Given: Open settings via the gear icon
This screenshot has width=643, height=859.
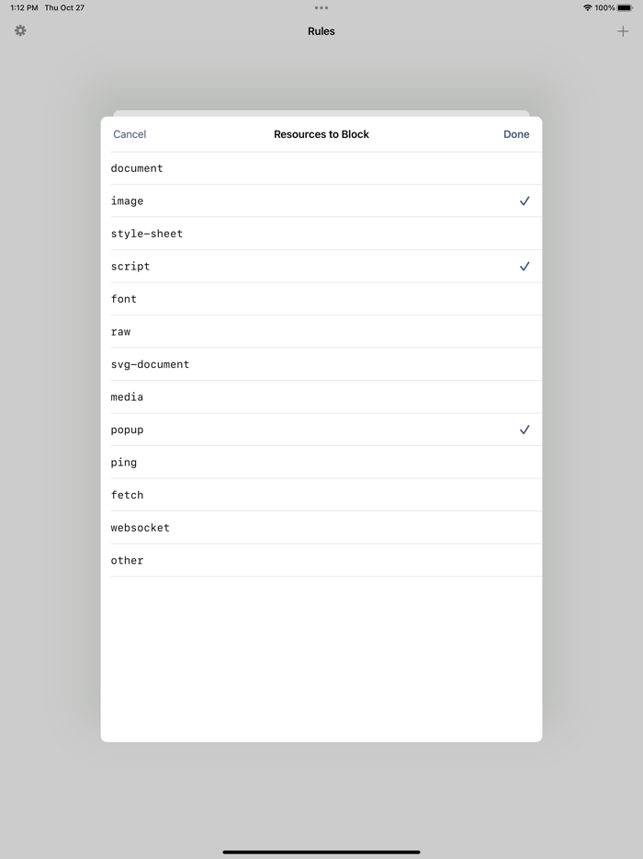Looking at the screenshot, I should pyautogui.click(x=20, y=31).
